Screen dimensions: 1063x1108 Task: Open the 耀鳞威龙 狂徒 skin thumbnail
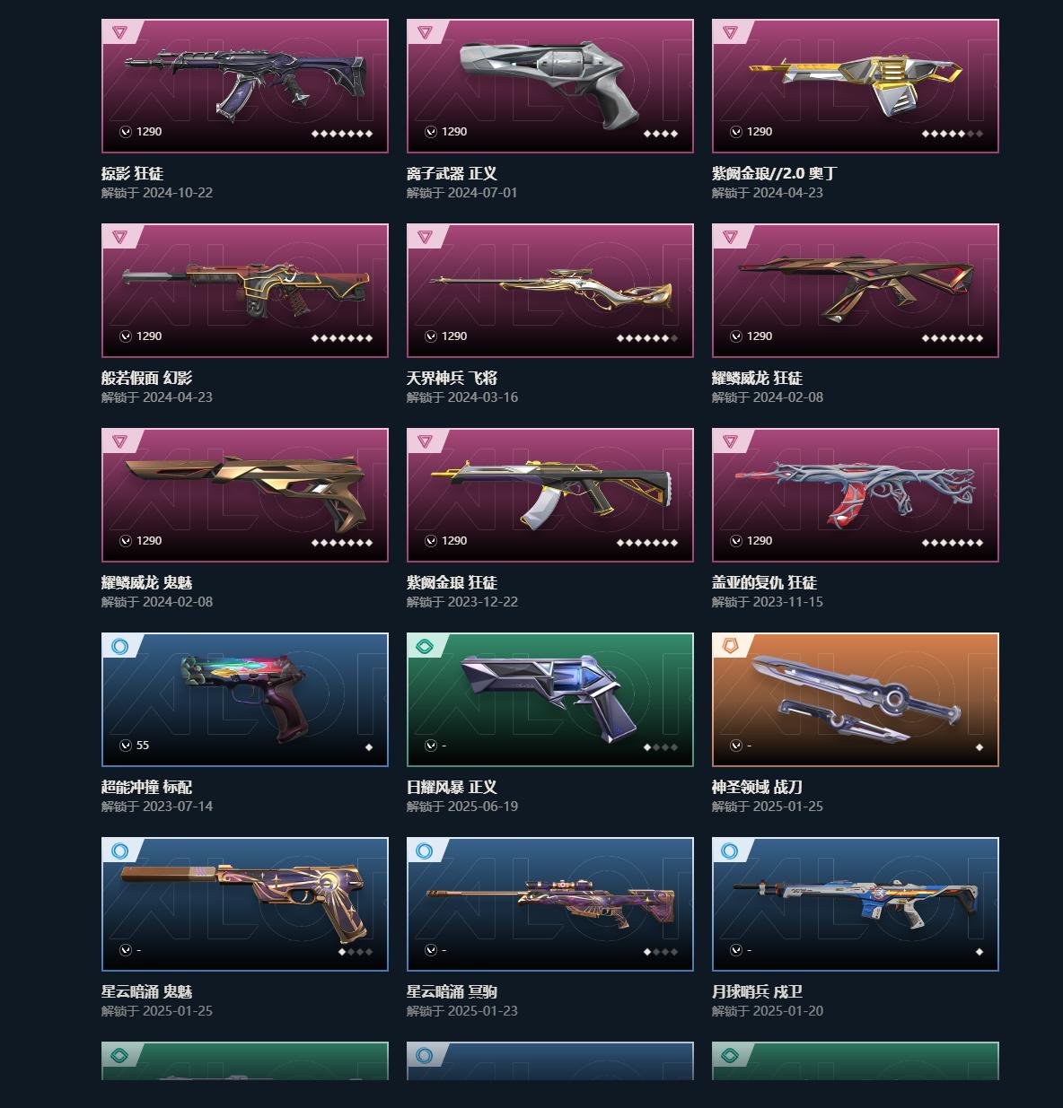pyautogui.click(x=856, y=291)
